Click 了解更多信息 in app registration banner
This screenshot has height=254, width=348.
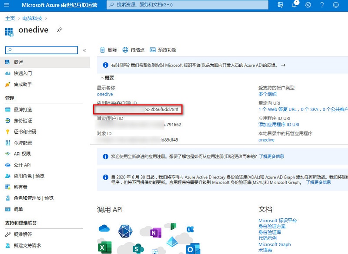pos(271,156)
